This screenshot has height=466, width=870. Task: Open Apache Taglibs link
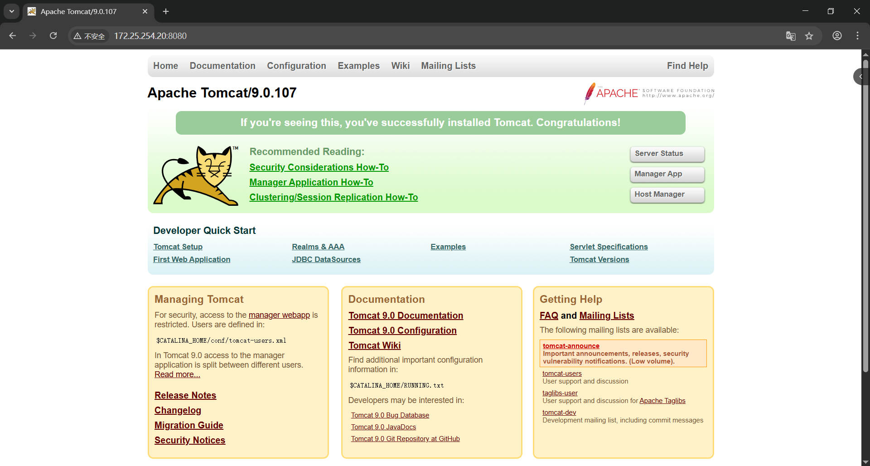[662, 401]
